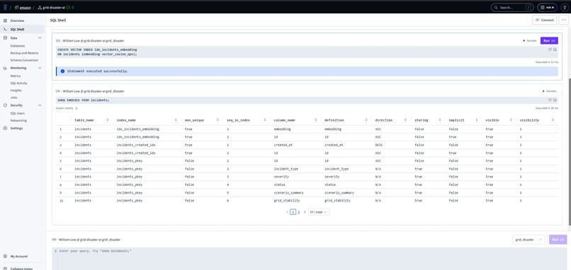
Task: Click incidents_created_idx in row 3
Action: tap(136, 145)
